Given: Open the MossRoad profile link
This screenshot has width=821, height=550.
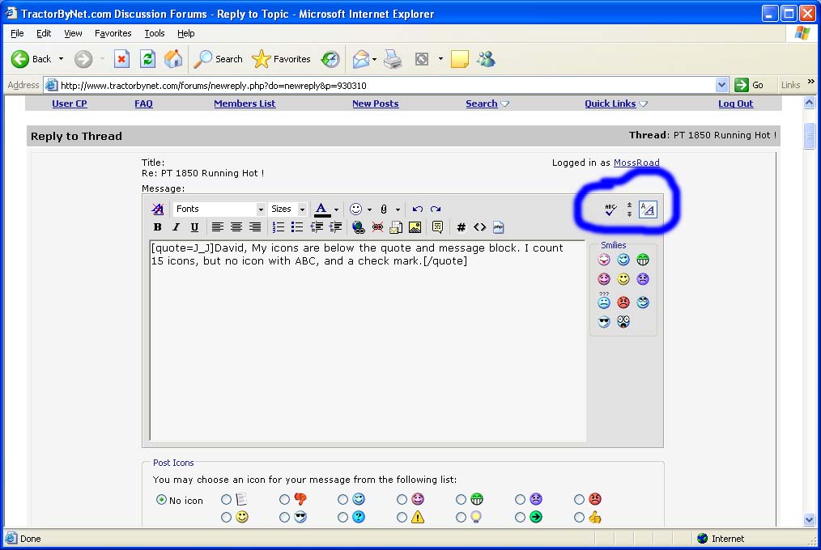Looking at the screenshot, I should [x=636, y=163].
